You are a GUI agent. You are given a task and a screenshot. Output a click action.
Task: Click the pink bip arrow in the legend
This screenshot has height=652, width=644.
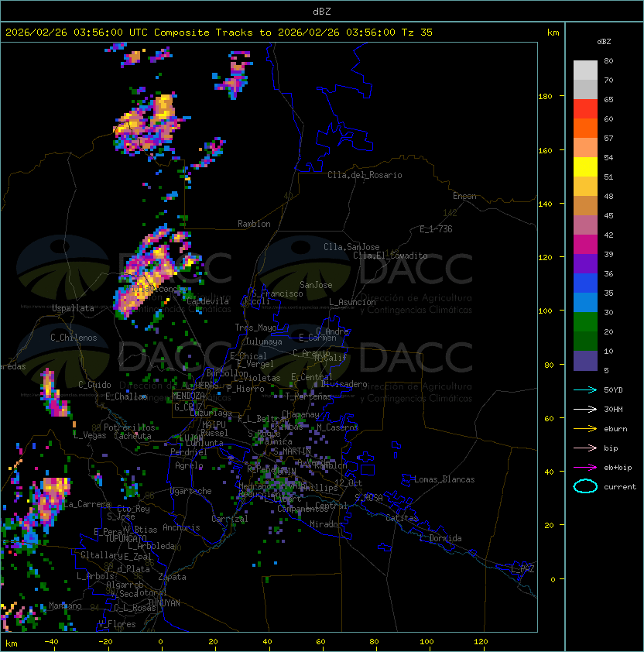point(585,448)
